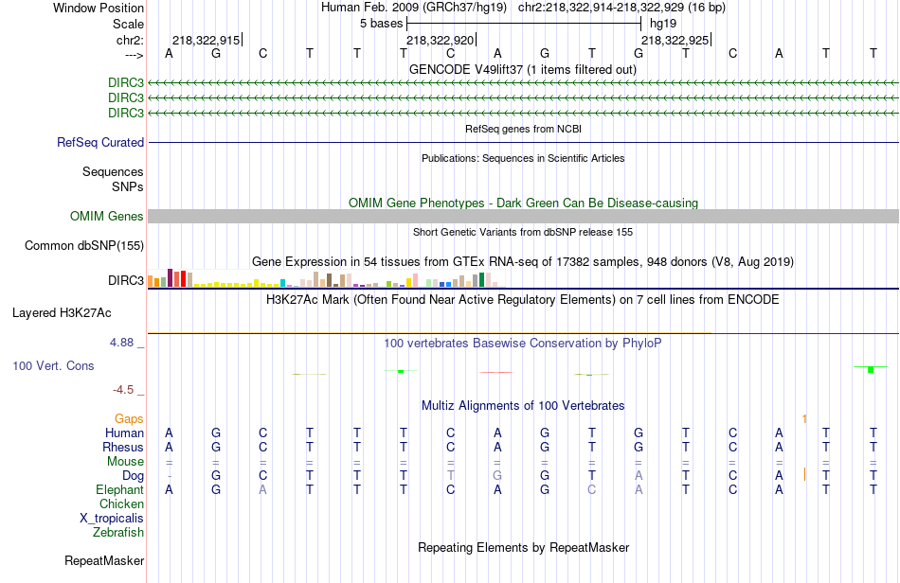This screenshot has height=583, width=900.
Task: Select the Dog alignment row label
Action: pos(134,476)
